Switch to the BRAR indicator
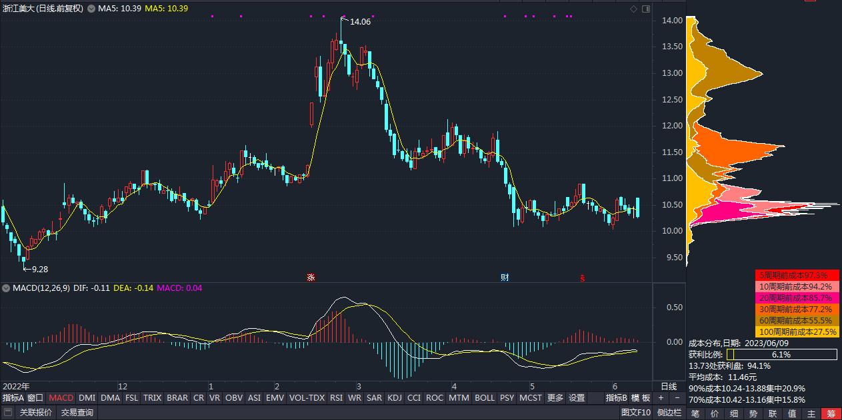Image resolution: width=842 pixels, height=420 pixels. click(x=177, y=397)
